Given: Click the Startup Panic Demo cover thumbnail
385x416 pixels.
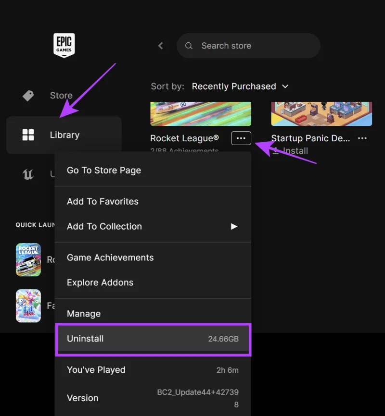Looking at the screenshot, I should coord(321,114).
